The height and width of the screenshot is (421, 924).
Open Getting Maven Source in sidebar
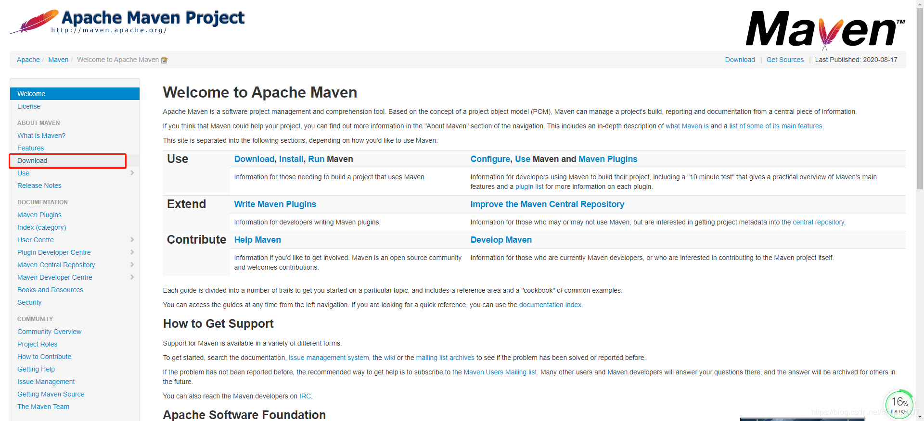tap(51, 394)
